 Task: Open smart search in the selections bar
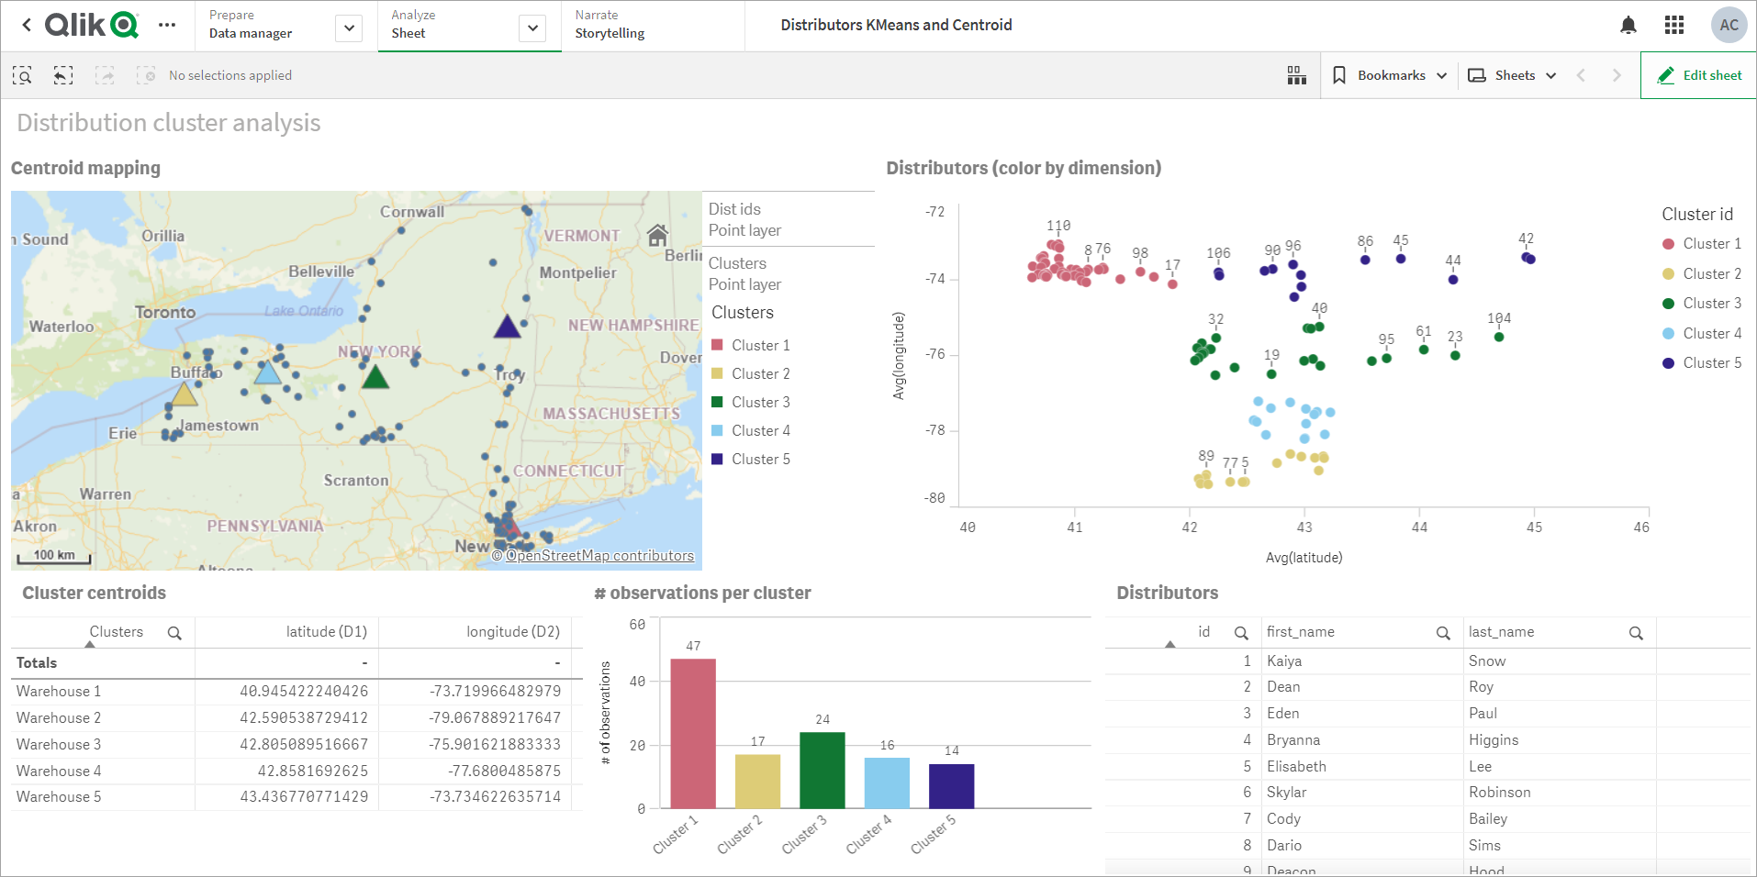22,75
